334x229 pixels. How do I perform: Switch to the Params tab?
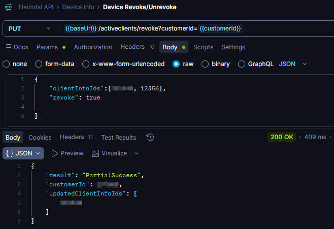pyautogui.click(x=51, y=47)
